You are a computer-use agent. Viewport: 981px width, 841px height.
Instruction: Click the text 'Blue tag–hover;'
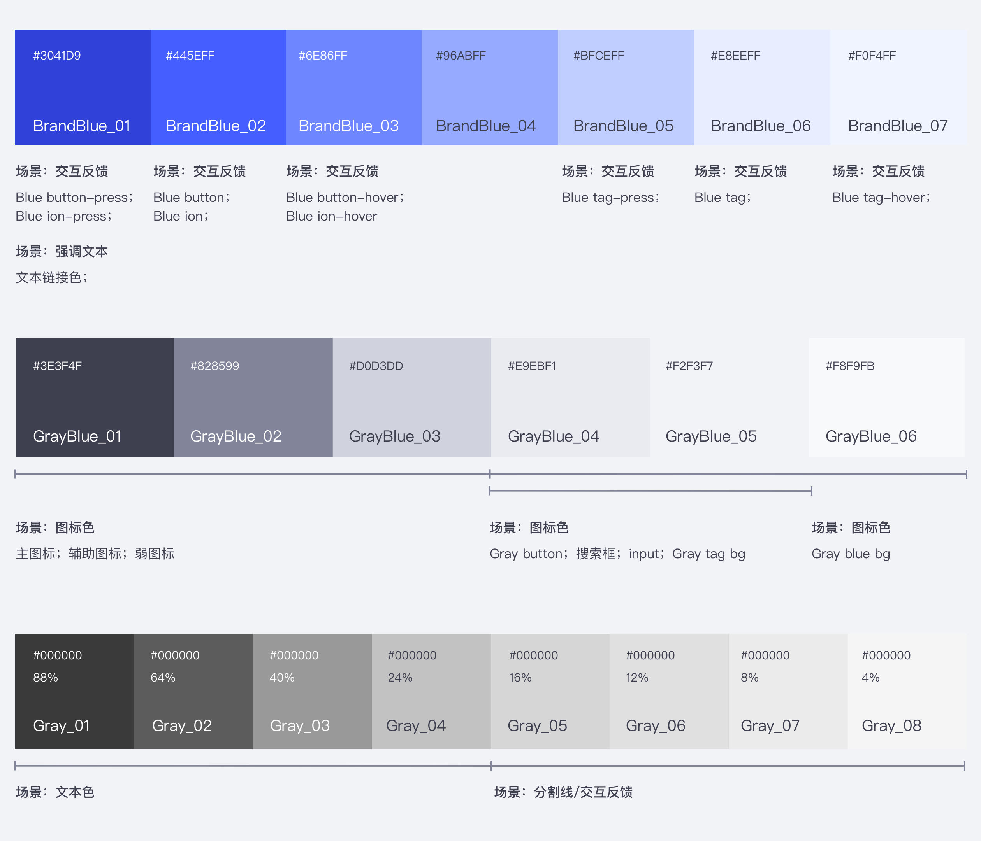coord(881,198)
